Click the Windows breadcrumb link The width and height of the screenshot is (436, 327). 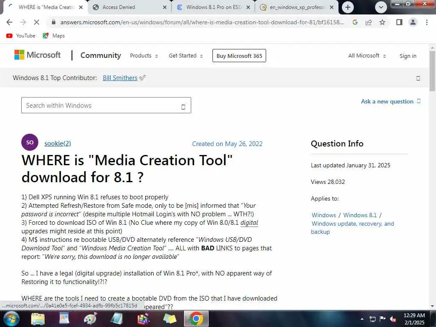[x=324, y=215]
